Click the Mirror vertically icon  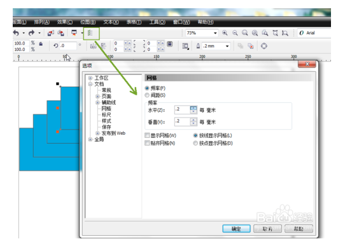coord(103,46)
